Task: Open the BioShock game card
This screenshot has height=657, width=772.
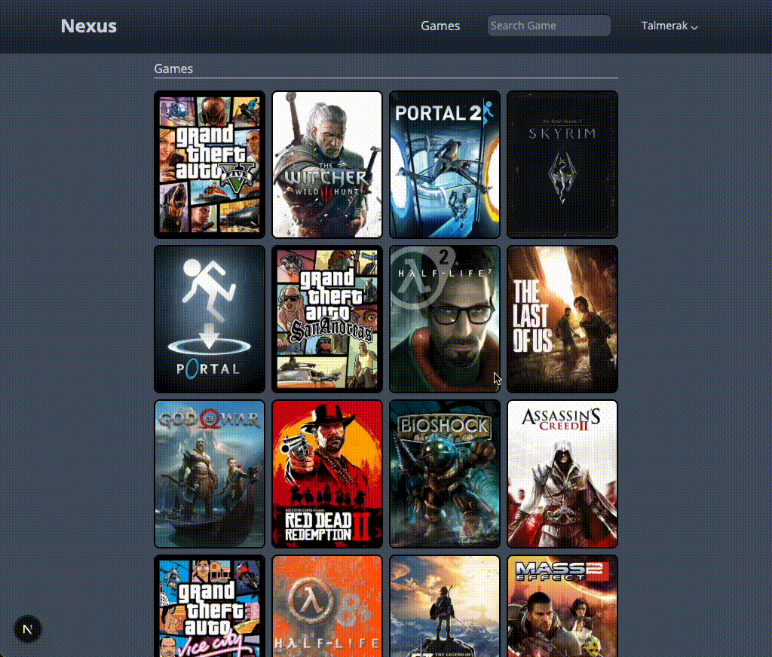Action: 445,474
